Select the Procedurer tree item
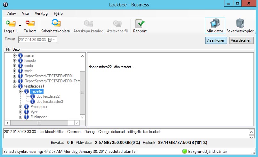 pyautogui.click(x=39, y=107)
